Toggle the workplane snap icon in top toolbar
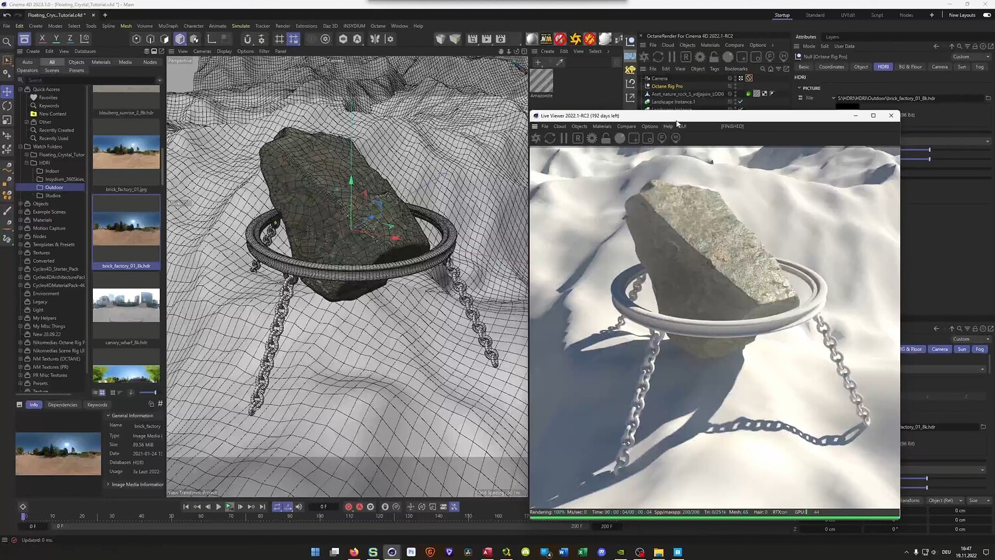995x560 pixels. click(279, 39)
